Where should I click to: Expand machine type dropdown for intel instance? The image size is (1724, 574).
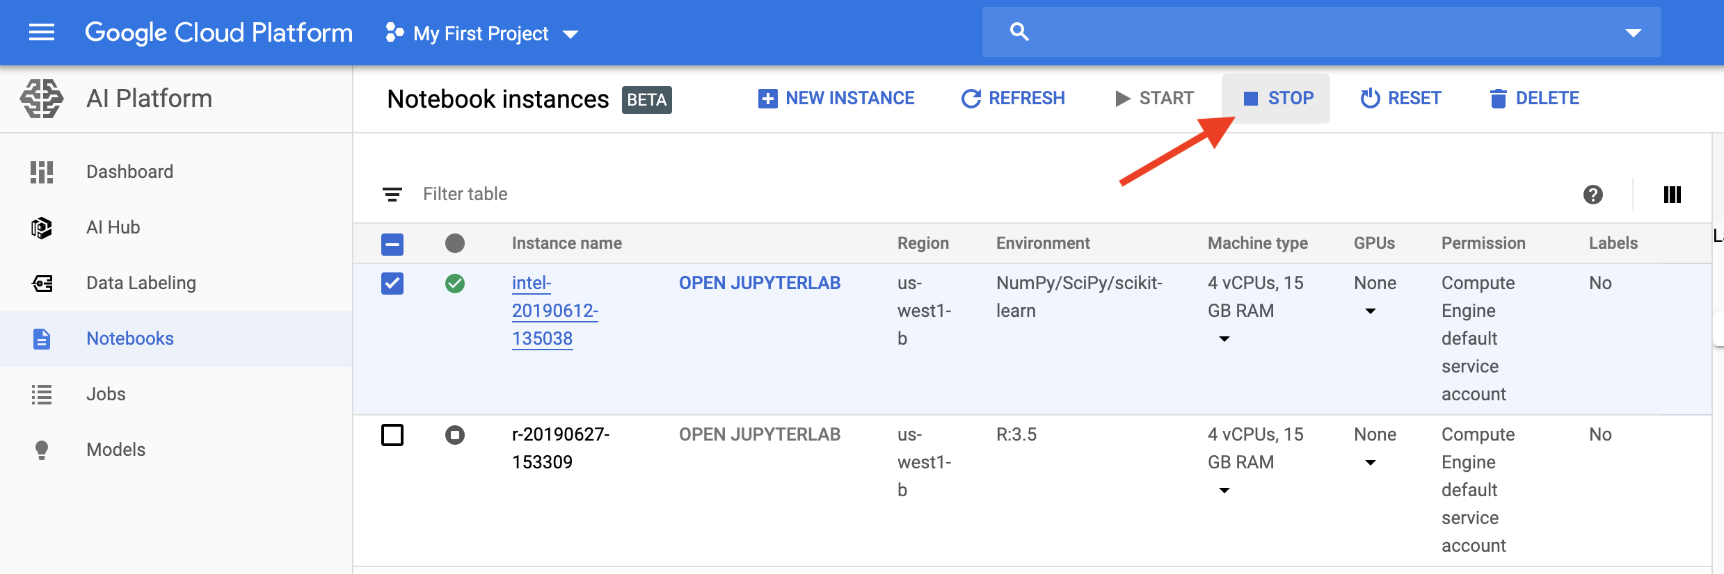[x=1224, y=339]
